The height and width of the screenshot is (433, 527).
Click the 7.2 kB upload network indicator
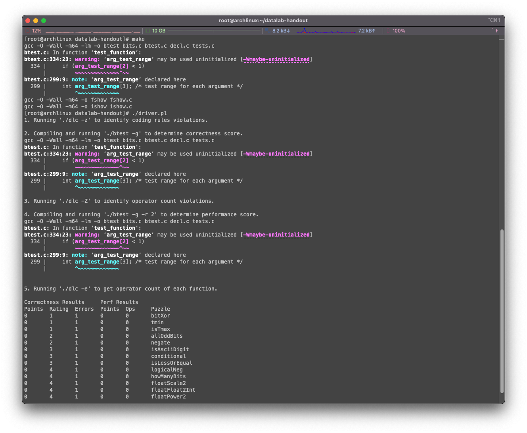(367, 31)
